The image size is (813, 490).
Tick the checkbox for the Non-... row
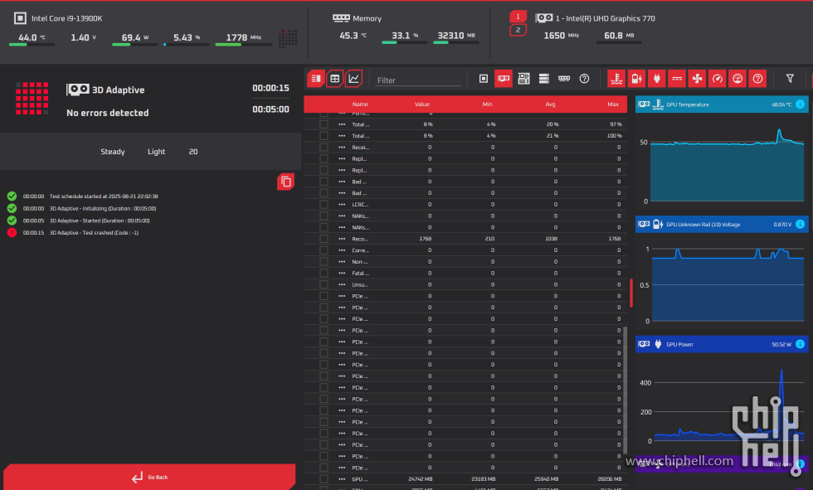tap(324, 261)
